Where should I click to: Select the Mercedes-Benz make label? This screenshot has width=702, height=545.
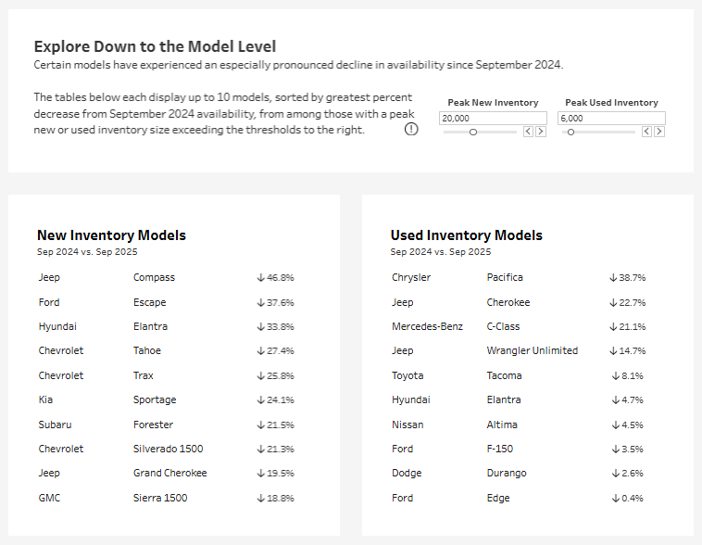click(427, 326)
